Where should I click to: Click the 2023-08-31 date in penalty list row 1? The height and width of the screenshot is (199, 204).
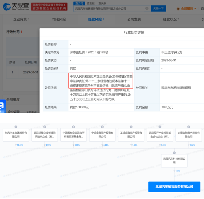pyautogui.click(x=31, y=72)
